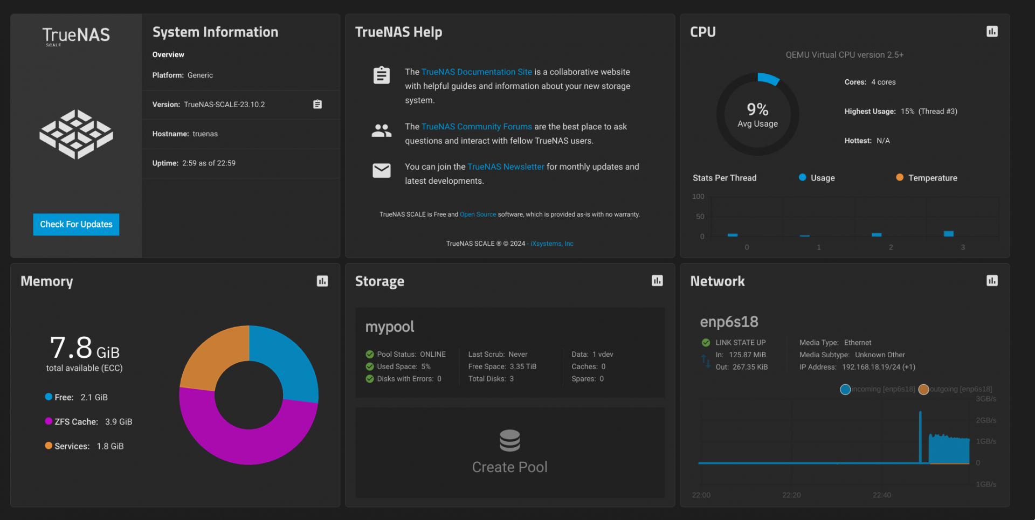Click Check For Updates button

[x=76, y=224]
